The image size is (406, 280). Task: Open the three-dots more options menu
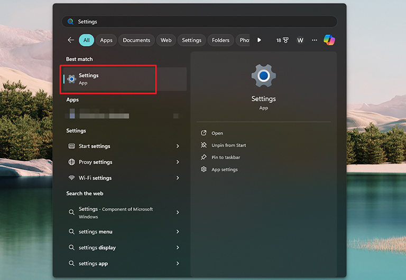315,40
